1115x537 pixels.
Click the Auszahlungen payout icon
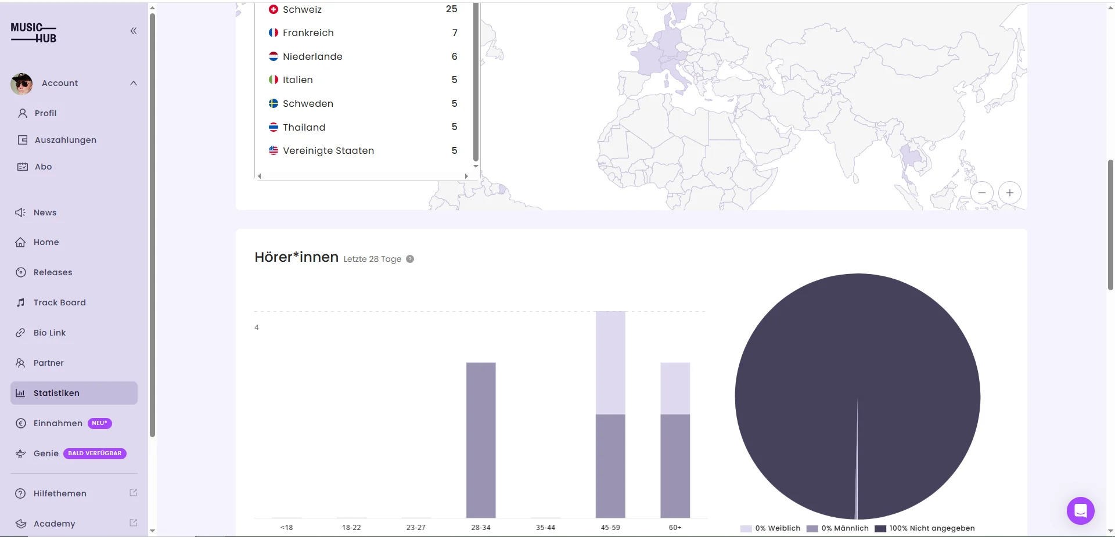coord(23,140)
